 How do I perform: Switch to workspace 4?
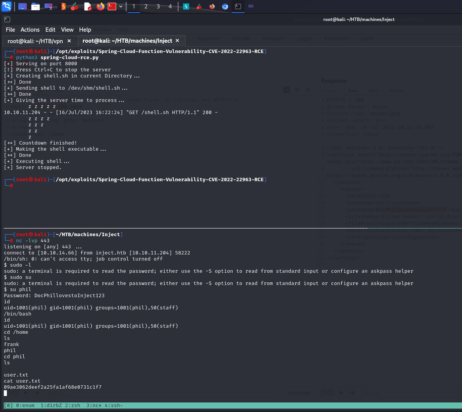pyautogui.click(x=170, y=6)
